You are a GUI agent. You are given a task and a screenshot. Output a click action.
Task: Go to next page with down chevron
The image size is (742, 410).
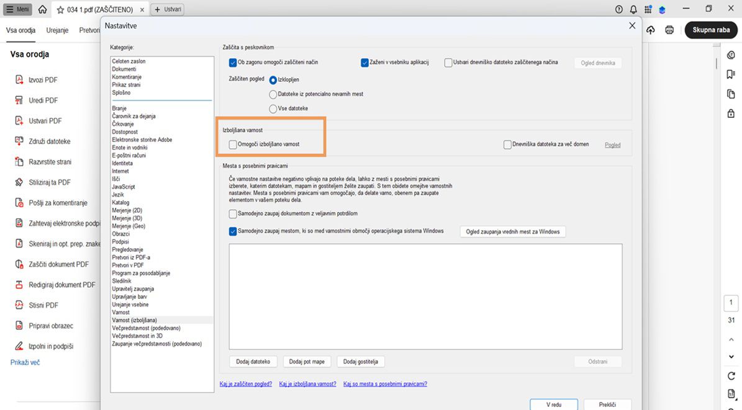pos(731,357)
